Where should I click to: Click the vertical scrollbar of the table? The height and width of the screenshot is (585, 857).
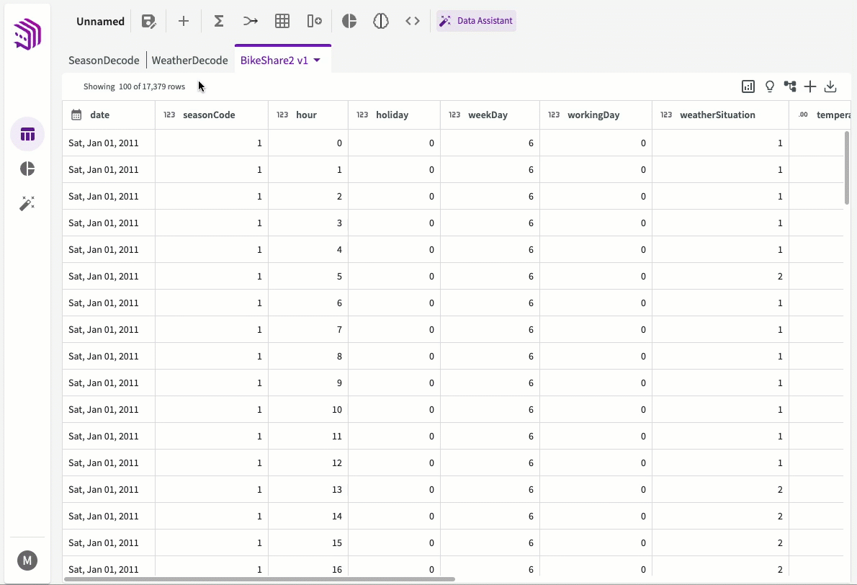tap(847, 167)
